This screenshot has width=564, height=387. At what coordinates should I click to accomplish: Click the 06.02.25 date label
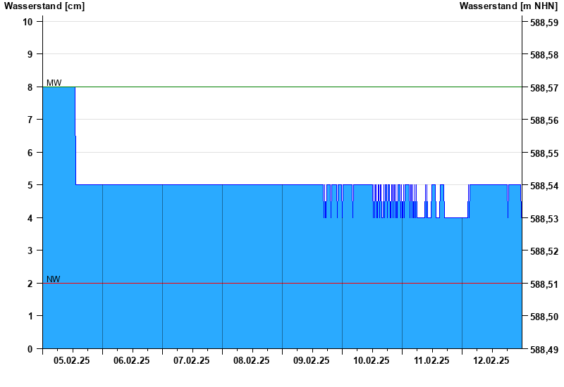click(132, 360)
